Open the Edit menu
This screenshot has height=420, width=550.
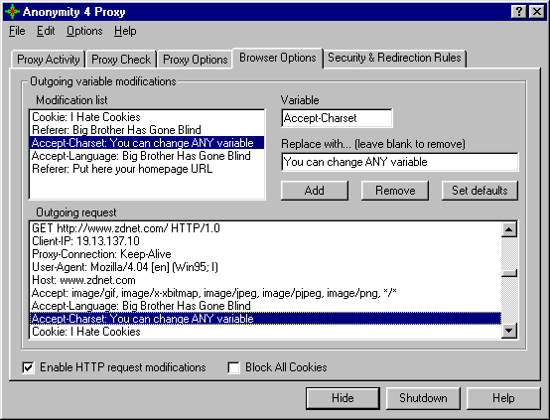pyautogui.click(x=46, y=31)
